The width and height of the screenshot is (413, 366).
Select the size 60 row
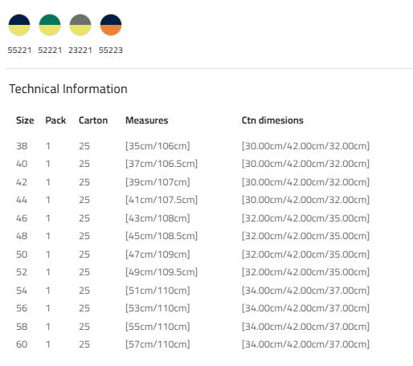[x=193, y=344]
